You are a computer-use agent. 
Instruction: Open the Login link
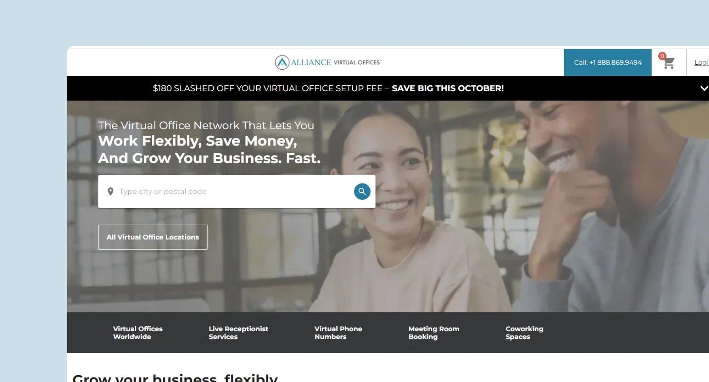701,62
